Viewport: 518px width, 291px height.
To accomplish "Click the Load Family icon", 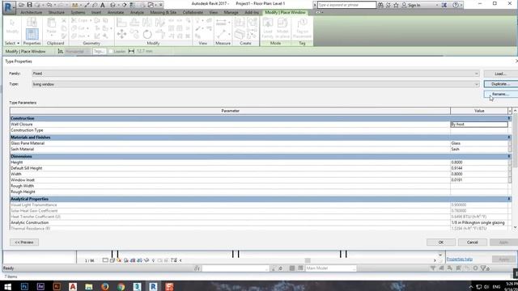I will [x=268, y=28].
